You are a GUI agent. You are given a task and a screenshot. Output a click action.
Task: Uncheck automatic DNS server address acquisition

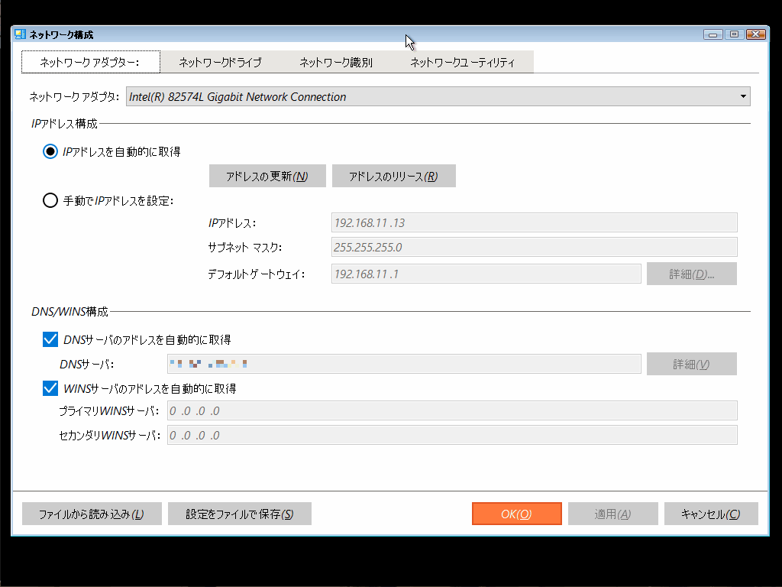click(x=50, y=339)
